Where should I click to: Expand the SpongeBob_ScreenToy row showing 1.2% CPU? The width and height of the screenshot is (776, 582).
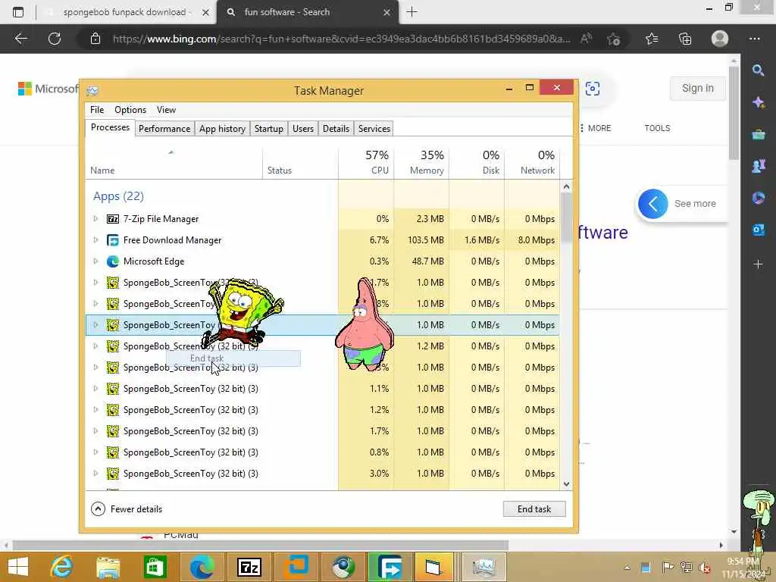(95, 410)
